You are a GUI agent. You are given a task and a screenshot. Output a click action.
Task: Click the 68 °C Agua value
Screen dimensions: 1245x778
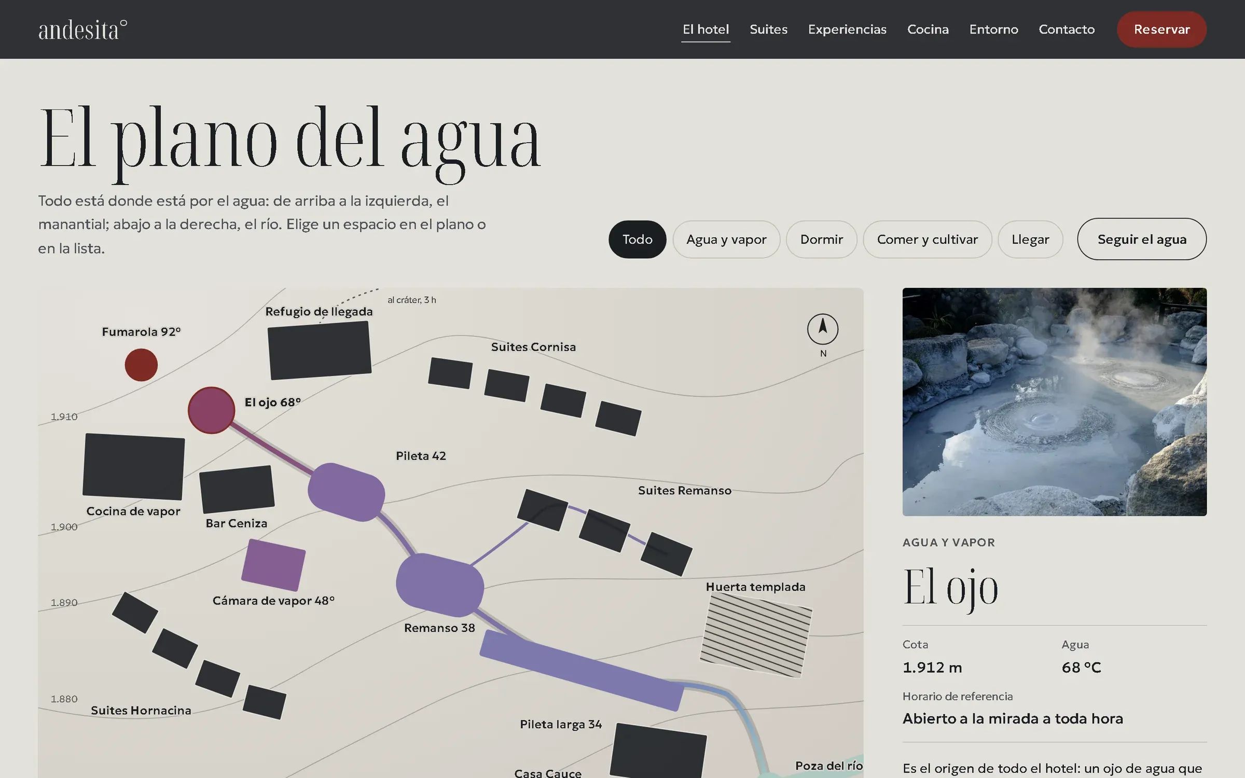pyautogui.click(x=1081, y=668)
